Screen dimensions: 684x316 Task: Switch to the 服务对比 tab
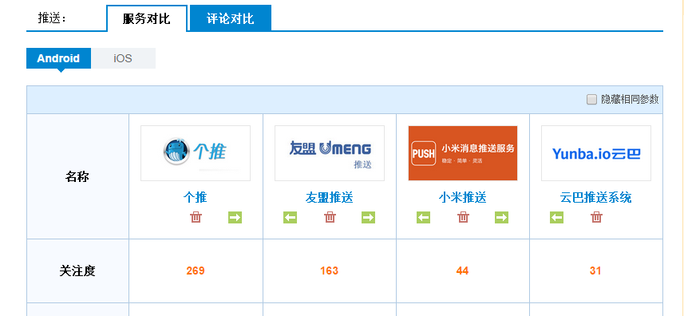[x=147, y=18]
